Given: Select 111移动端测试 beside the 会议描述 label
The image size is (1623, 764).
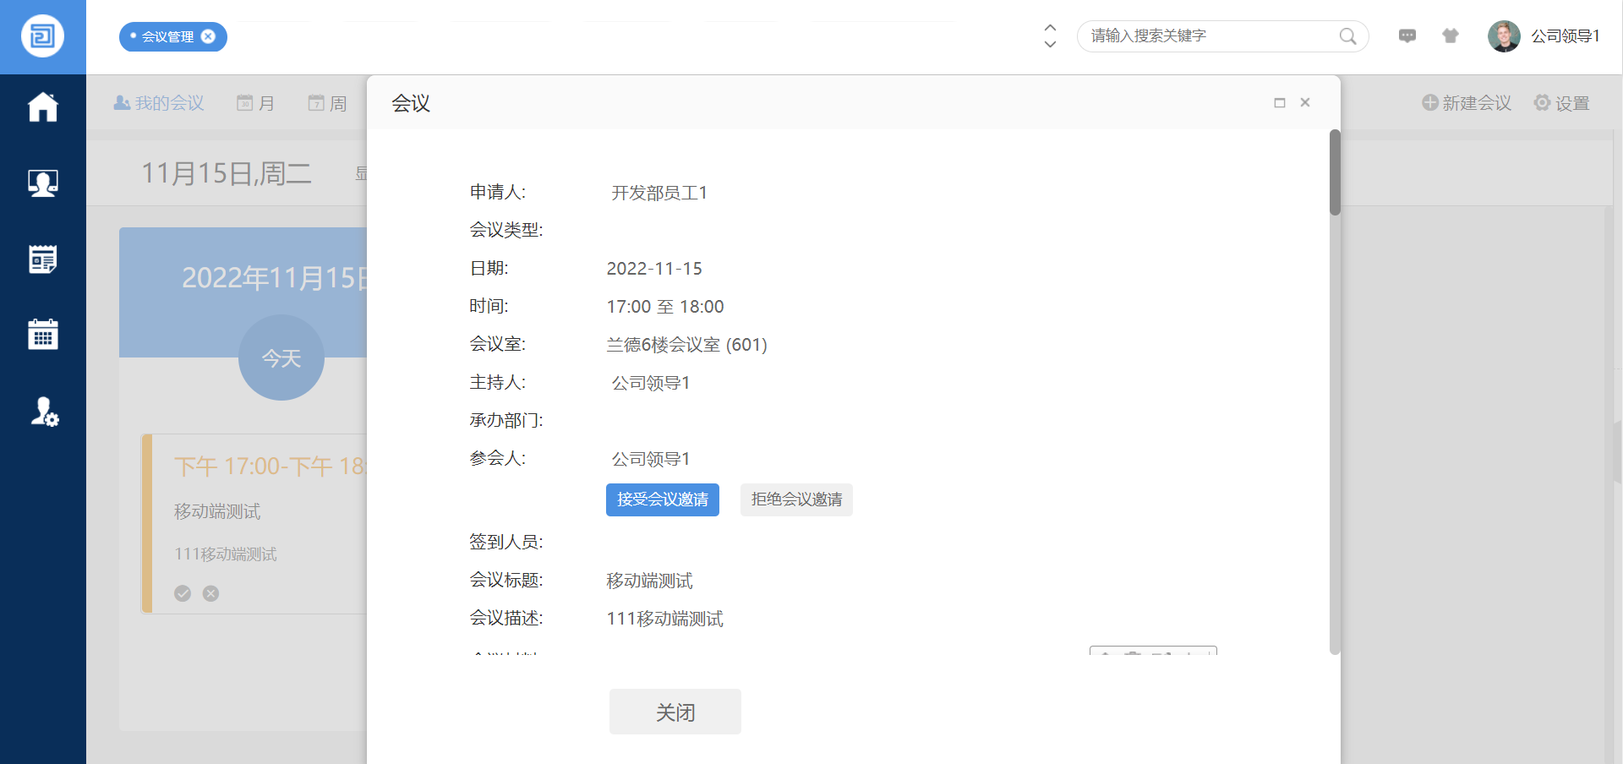Looking at the screenshot, I should [665, 619].
